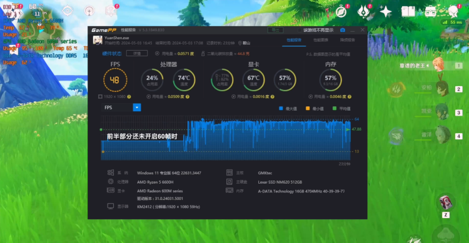
Task: Click the 眼山 location pin label
Action: (244, 43)
